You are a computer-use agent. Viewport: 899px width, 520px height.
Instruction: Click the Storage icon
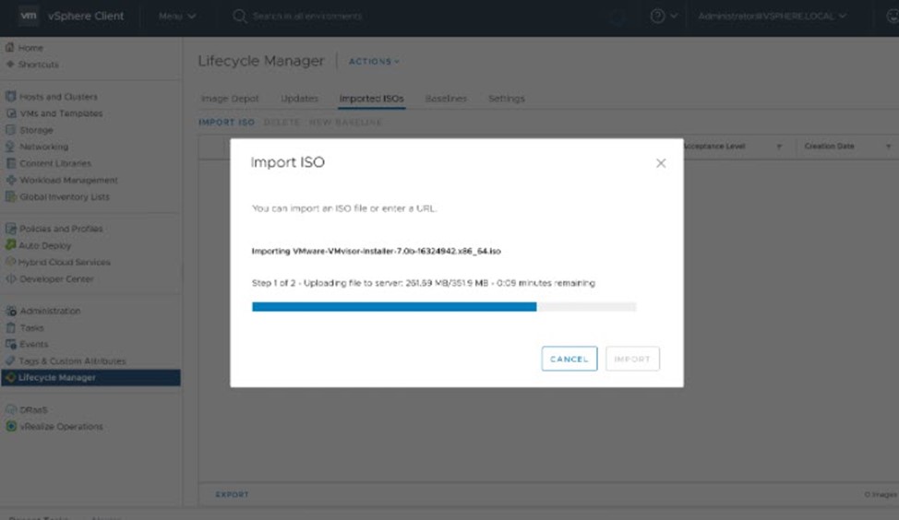[x=10, y=129]
